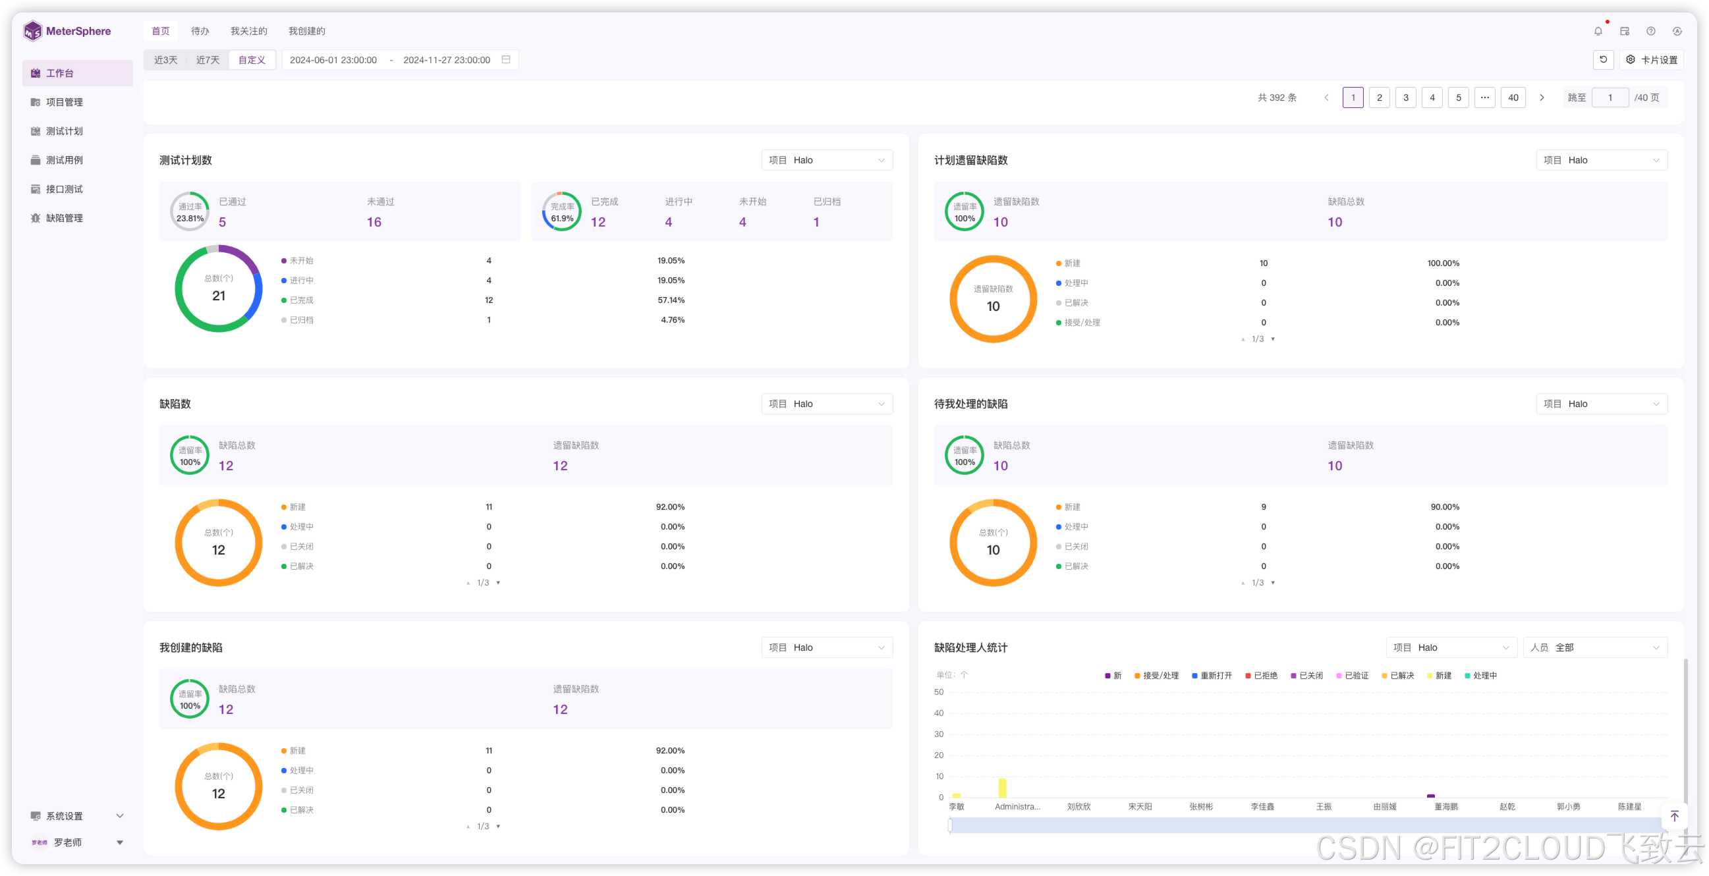The image size is (1709, 876).
Task: Open the 项目 Halo dropdown in 计划遗留缺陷数 card
Action: [x=1601, y=160]
